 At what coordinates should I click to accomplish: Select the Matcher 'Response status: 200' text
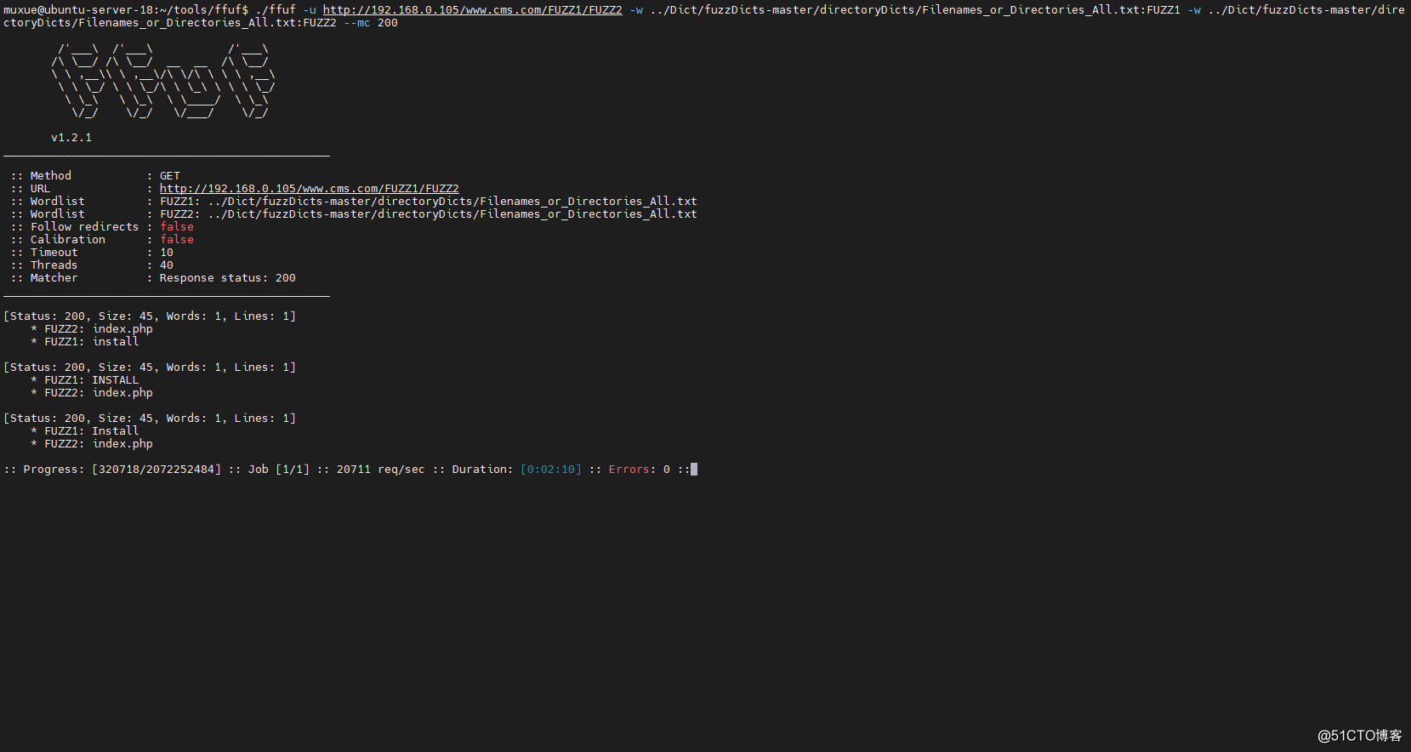[227, 278]
